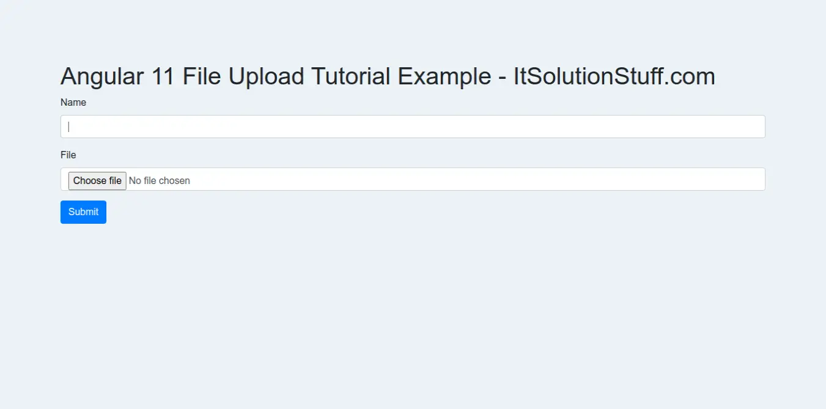
Task: Focus the Name text input field
Action: [x=413, y=127]
